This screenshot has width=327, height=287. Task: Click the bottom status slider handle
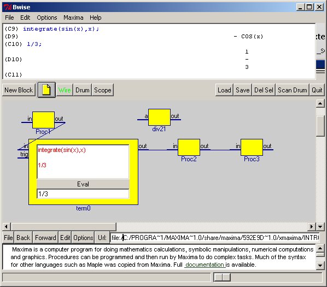coord(223,277)
